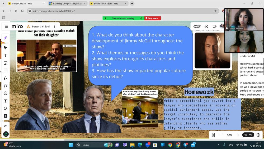Select the Comment tool

5,93
